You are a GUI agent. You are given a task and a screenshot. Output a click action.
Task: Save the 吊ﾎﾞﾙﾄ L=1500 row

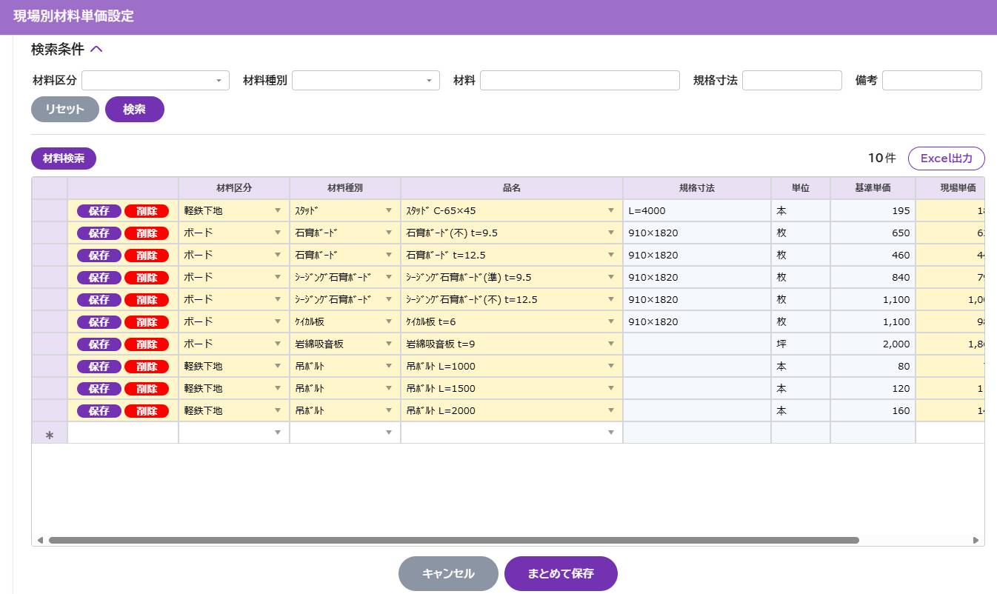tap(99, 389)
